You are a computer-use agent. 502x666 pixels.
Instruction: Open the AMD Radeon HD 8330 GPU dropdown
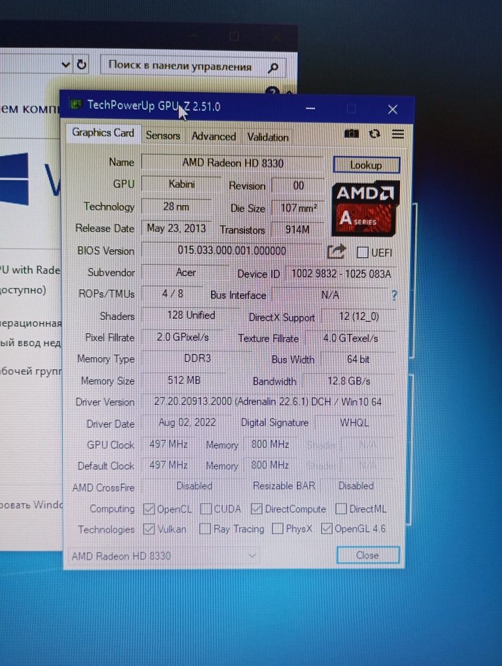pyautogui.click(x=163, y=556)
